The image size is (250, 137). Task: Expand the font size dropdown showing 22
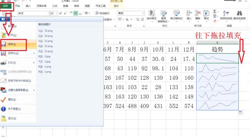pyautogui.click(x=56, y=13)
